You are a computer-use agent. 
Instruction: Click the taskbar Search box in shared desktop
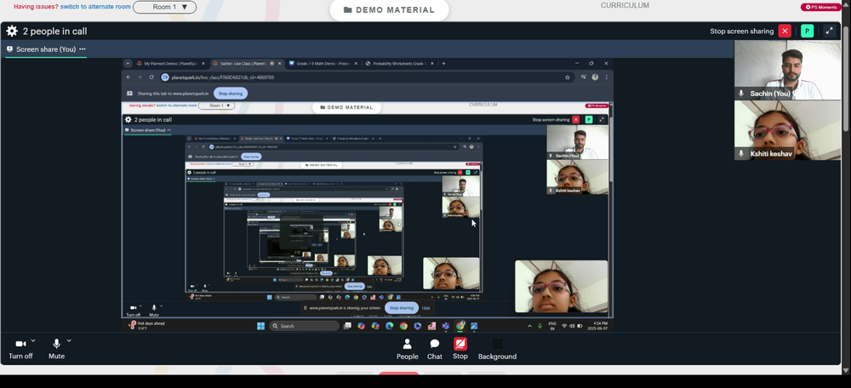click(305, 326)
